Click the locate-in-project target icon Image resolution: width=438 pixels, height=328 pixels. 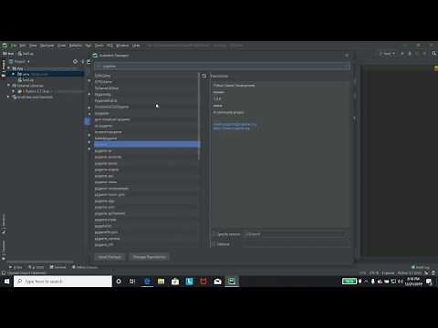(75, 62)
